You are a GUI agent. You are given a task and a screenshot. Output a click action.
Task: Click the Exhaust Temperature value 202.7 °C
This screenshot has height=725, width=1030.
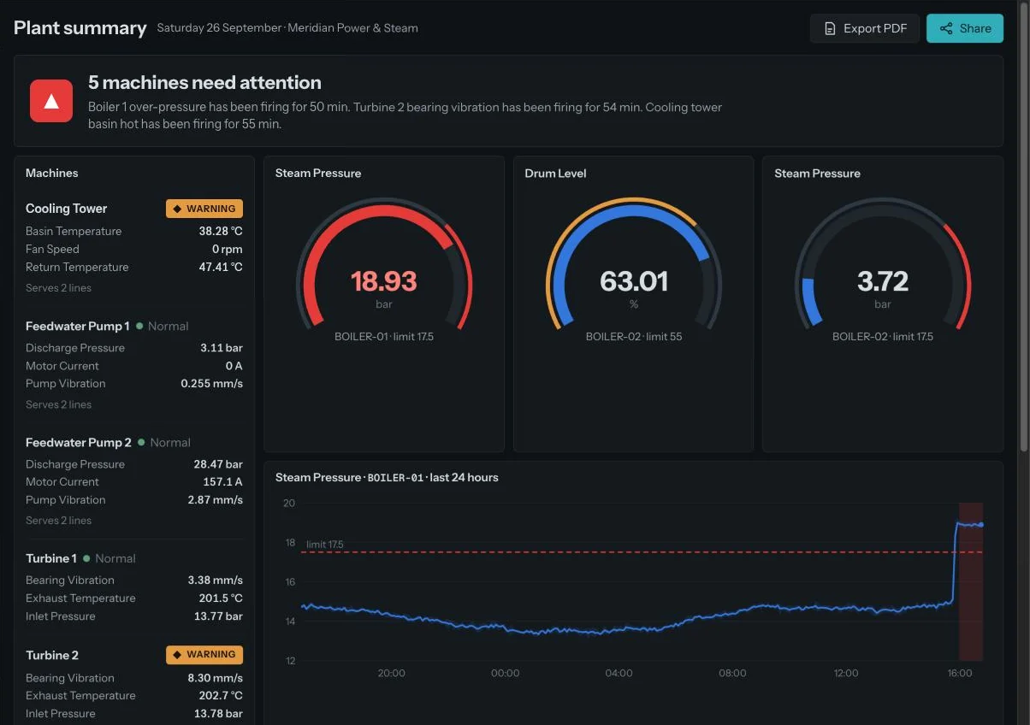(x=220, y=696)
